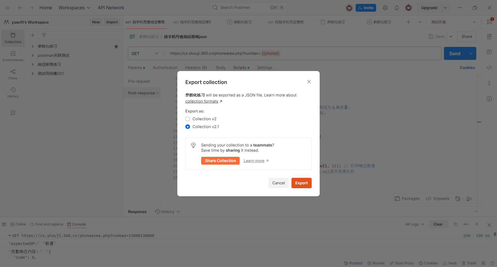Open the Workspaces dropdown menu
Screen dimensions: 497x267
click(x=74, y=8)
